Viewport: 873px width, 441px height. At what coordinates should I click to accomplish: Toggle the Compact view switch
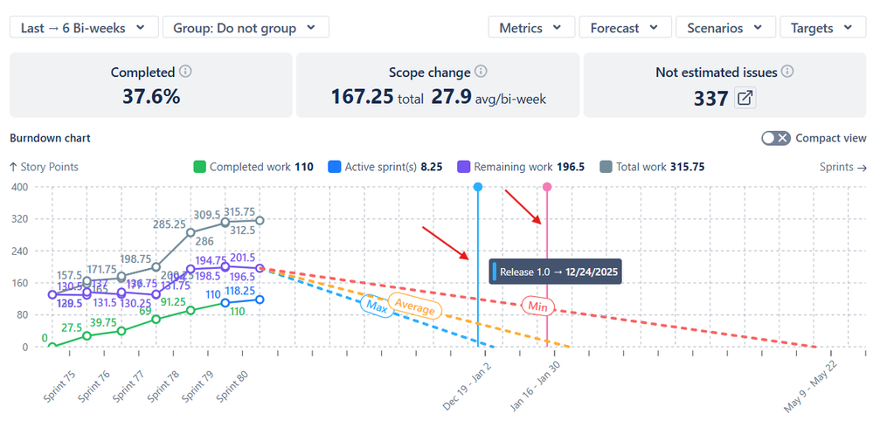coord(775,138)
